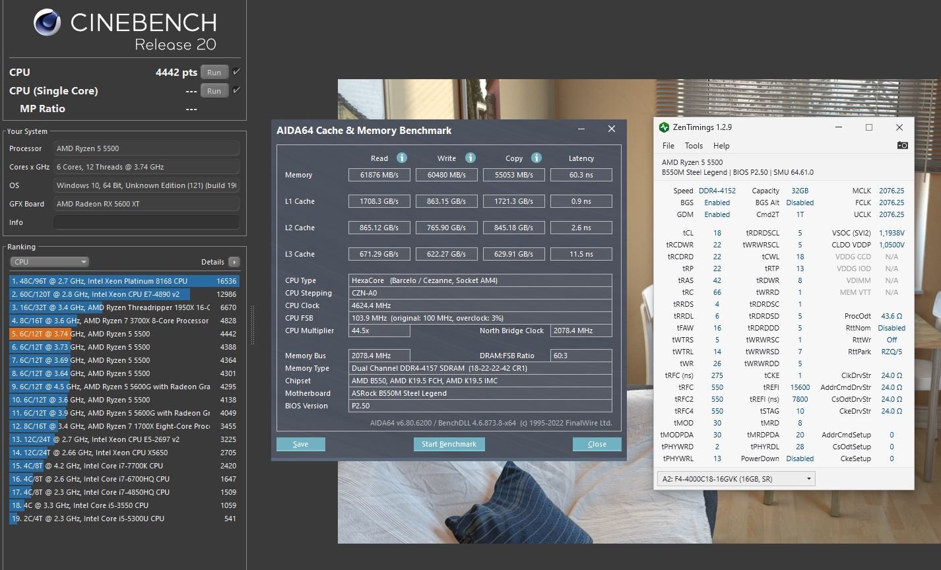This screenshot has height=570, width=941.
Task: Click Read column info icon in AIDA64
Action: tap(401, 158)
